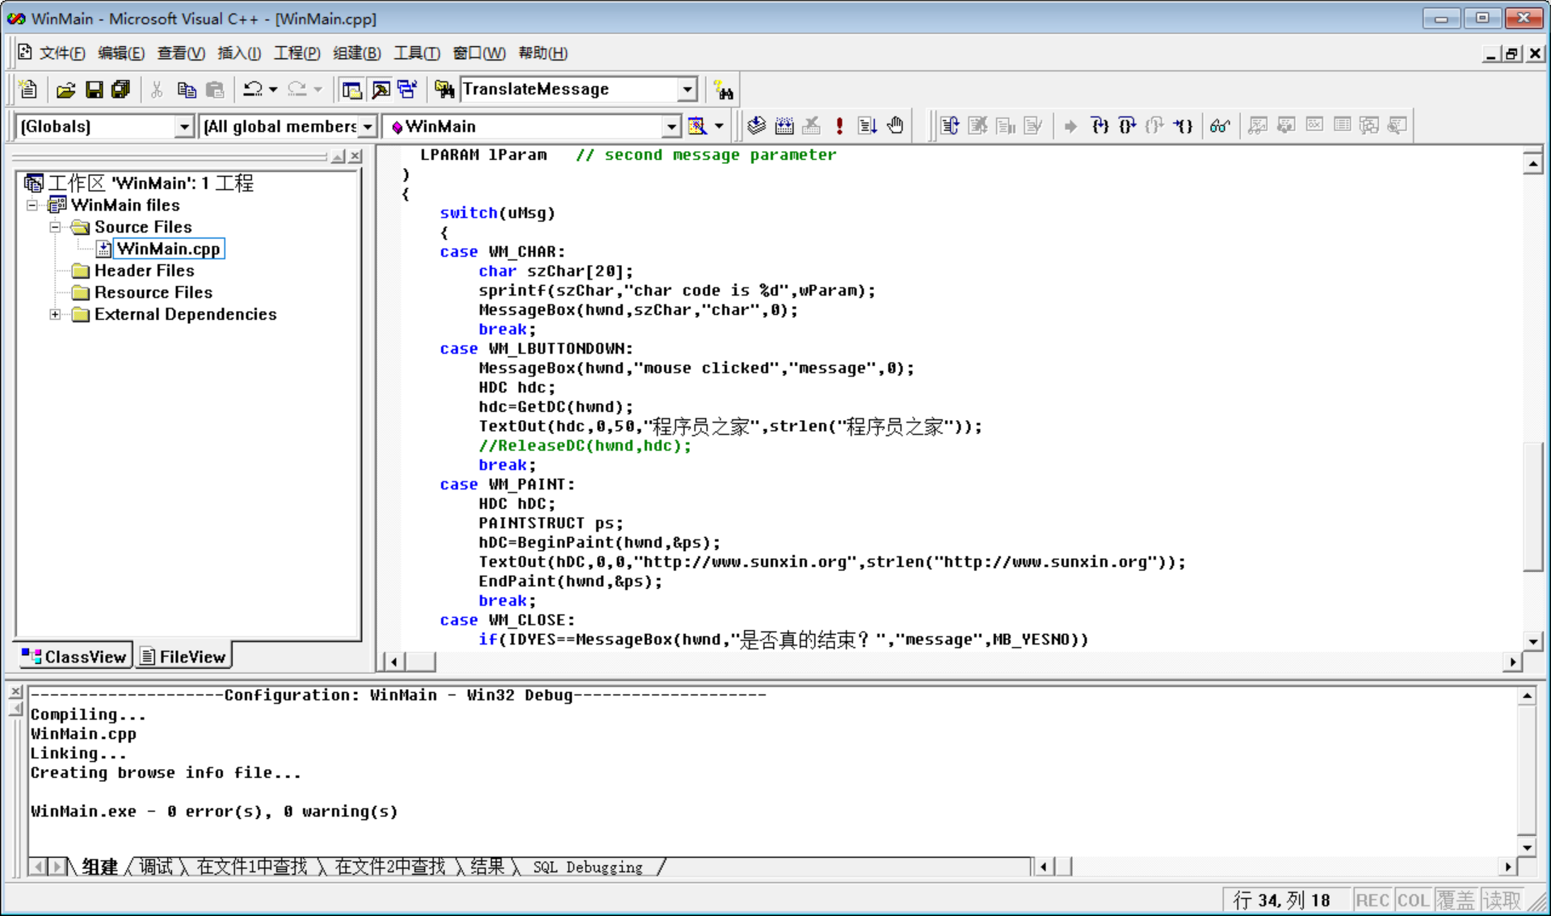Switch to the SQL Debugging output tab
1551x916 pixels.
click(x=587, y=867)
